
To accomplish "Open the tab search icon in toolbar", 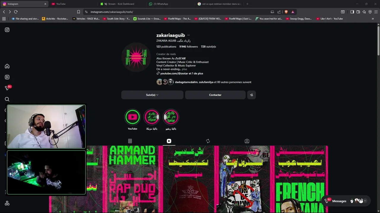I will [x=343, y=12].
